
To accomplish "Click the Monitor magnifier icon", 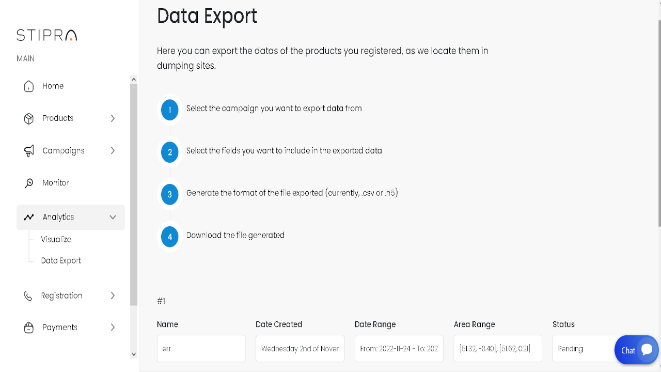I will pos(29,183).
